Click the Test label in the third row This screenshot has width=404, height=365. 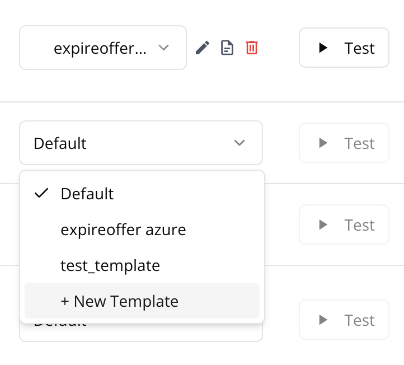359,225
